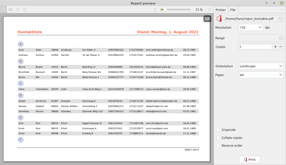The width and height of the screenshot is (286, 165).
Task: Open the Paper size dropdown showing A4
Action: (281, 75)
